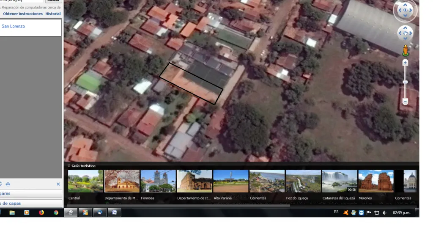Image resolution: width=433 pixels, height=245 pixels.
Task: Click the ES language indicator
Action: (336, 212)
